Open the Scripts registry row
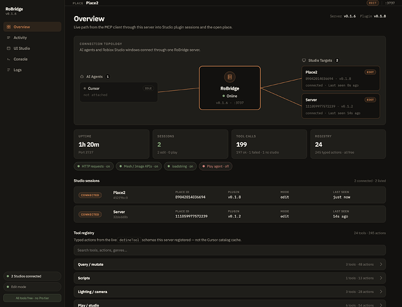This screenshot has width=402, height=307. coord(230,278)
